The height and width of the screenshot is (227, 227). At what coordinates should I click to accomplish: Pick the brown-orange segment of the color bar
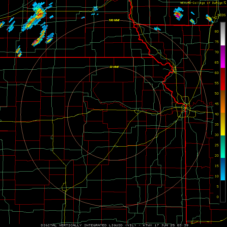pos(223,102)
